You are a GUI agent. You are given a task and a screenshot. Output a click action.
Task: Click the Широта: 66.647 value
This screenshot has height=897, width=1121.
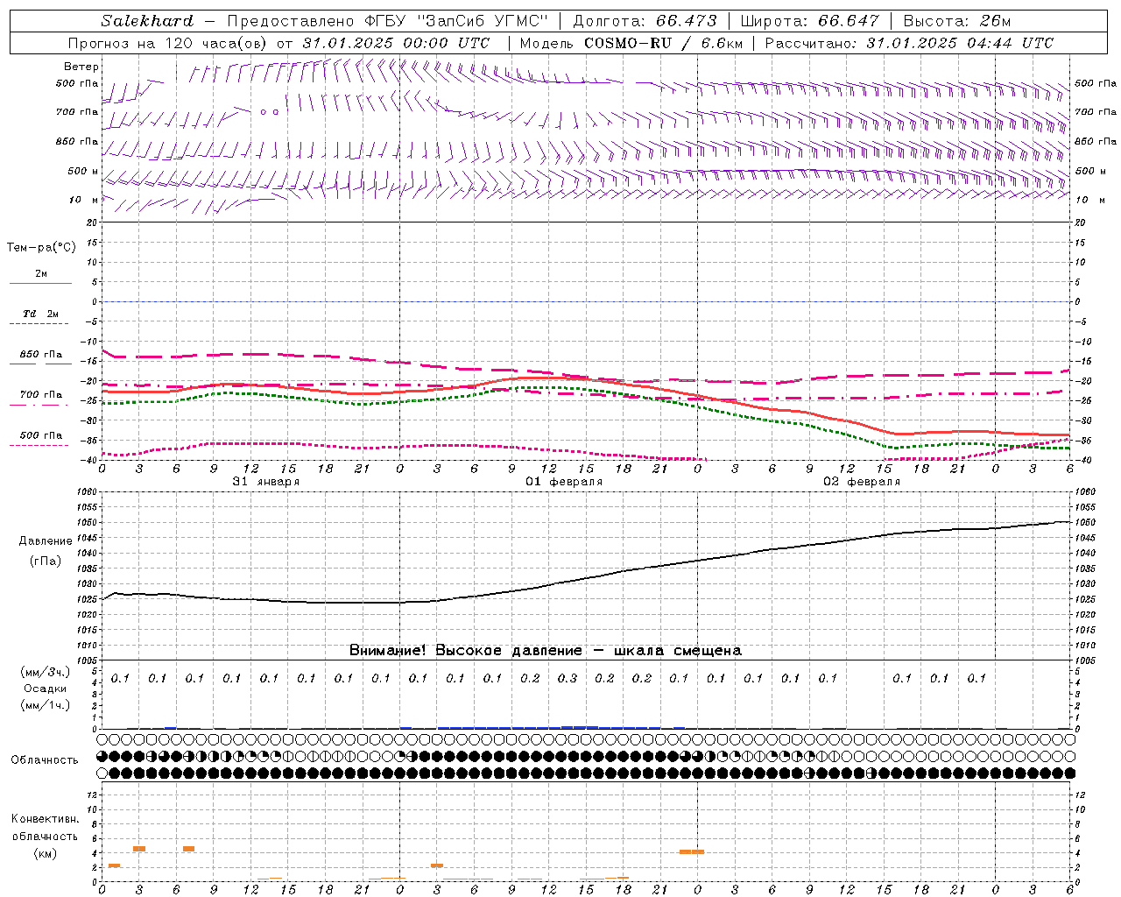pos(810,21)
